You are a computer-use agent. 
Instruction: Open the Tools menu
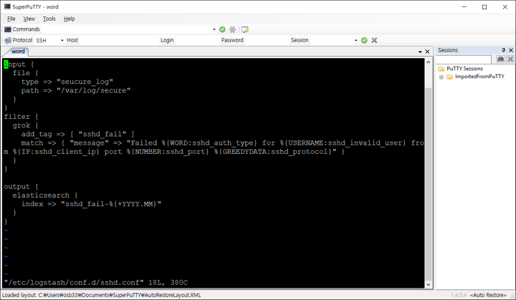tap(49, 19)
